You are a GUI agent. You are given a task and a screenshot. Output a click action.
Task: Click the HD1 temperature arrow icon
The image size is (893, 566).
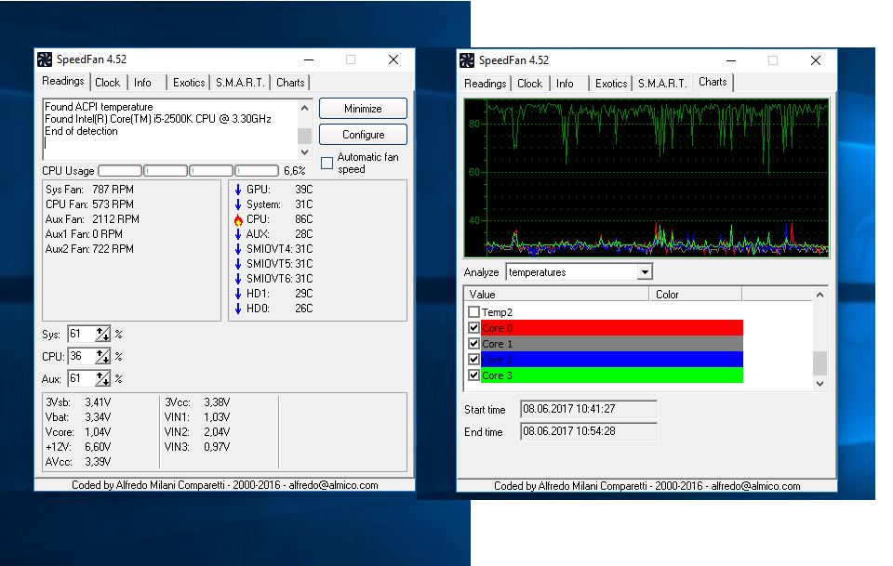pyautogui.click(x=238, y=294)
